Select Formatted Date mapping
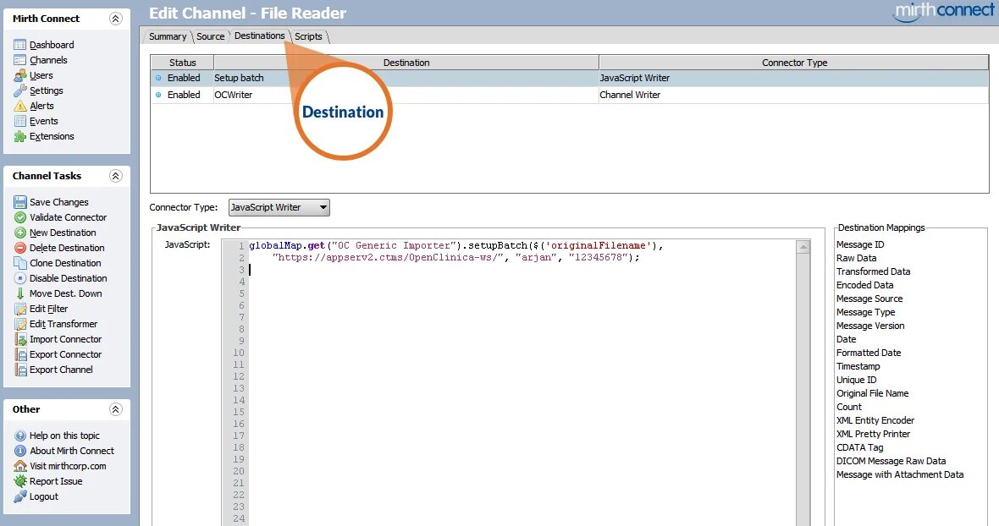The height and width of the screenshot is (526, 999). pos(869,353)
